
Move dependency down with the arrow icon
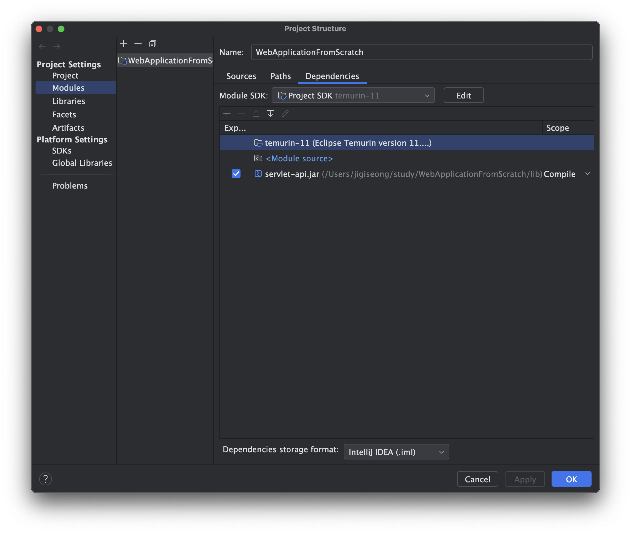pos(270,113)
